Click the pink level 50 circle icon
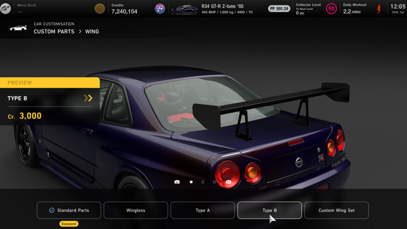This screenshot has width=407, height=229. pos(331,9)
